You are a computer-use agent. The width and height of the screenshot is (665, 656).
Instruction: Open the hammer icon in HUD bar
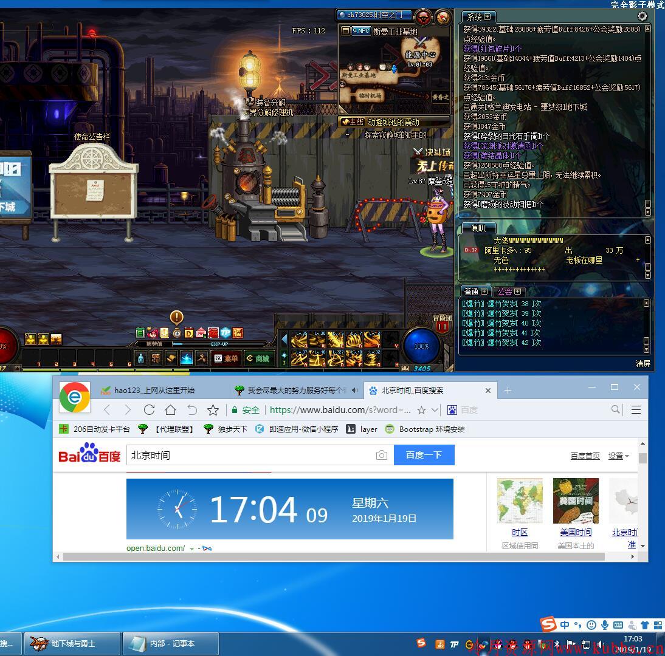[201, 358]
